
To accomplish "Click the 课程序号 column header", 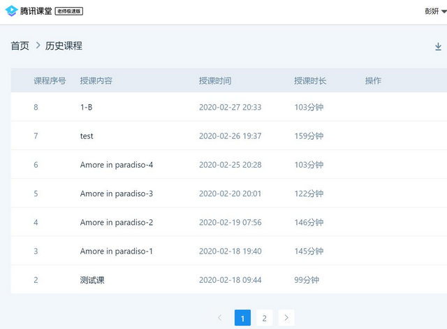I will click(50, 81).
